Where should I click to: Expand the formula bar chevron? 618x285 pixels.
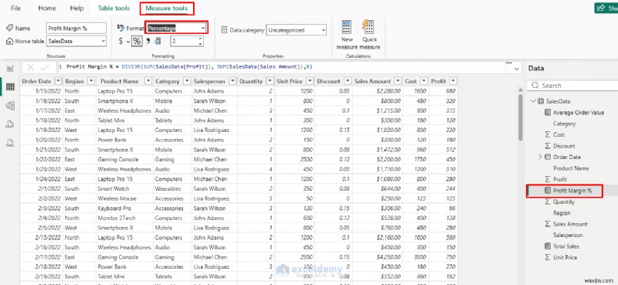tap(517, 69)
